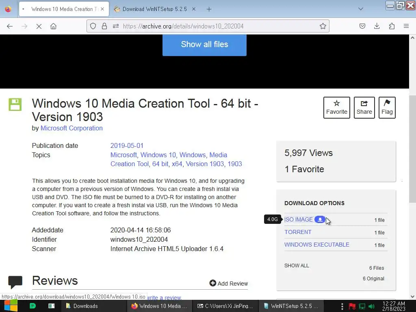The image size is (416, 312).
Task: Switch to the C:\Users 7-Zip taskbar window
Action: point(224,306)
